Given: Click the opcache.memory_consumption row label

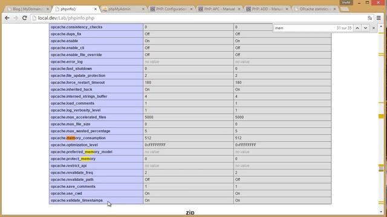Looking at the screenshot, I should click(78, 138).
